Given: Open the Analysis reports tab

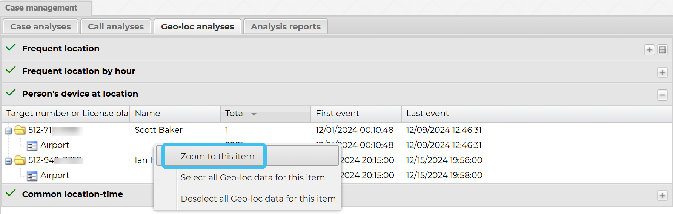Looking at the screenshot, I should (286, 27).
